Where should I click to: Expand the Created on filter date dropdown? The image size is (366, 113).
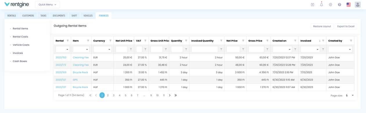click(x=289, y=50)
